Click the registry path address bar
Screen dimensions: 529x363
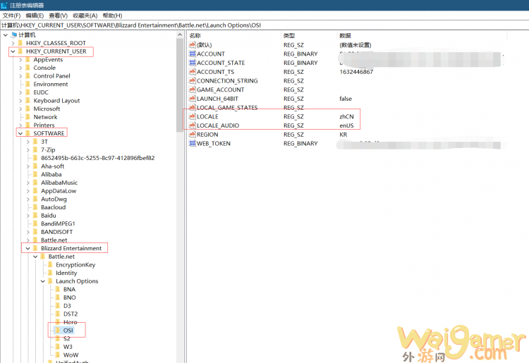click(264, 25)
